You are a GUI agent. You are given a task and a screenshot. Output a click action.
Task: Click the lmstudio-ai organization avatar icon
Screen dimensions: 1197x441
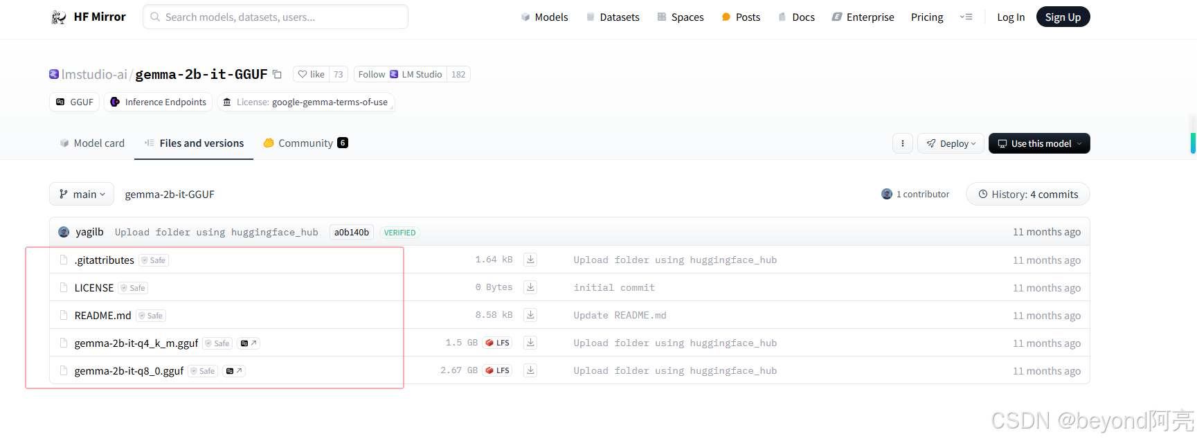point(54,74)
